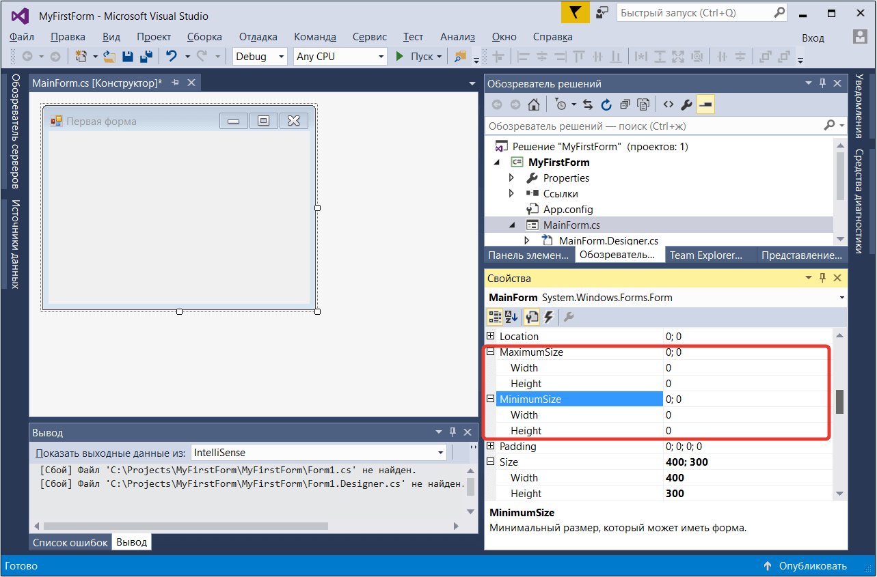877x577 pixels.
Task: Pin the Вывод output panel
Action: pos(453,432)
